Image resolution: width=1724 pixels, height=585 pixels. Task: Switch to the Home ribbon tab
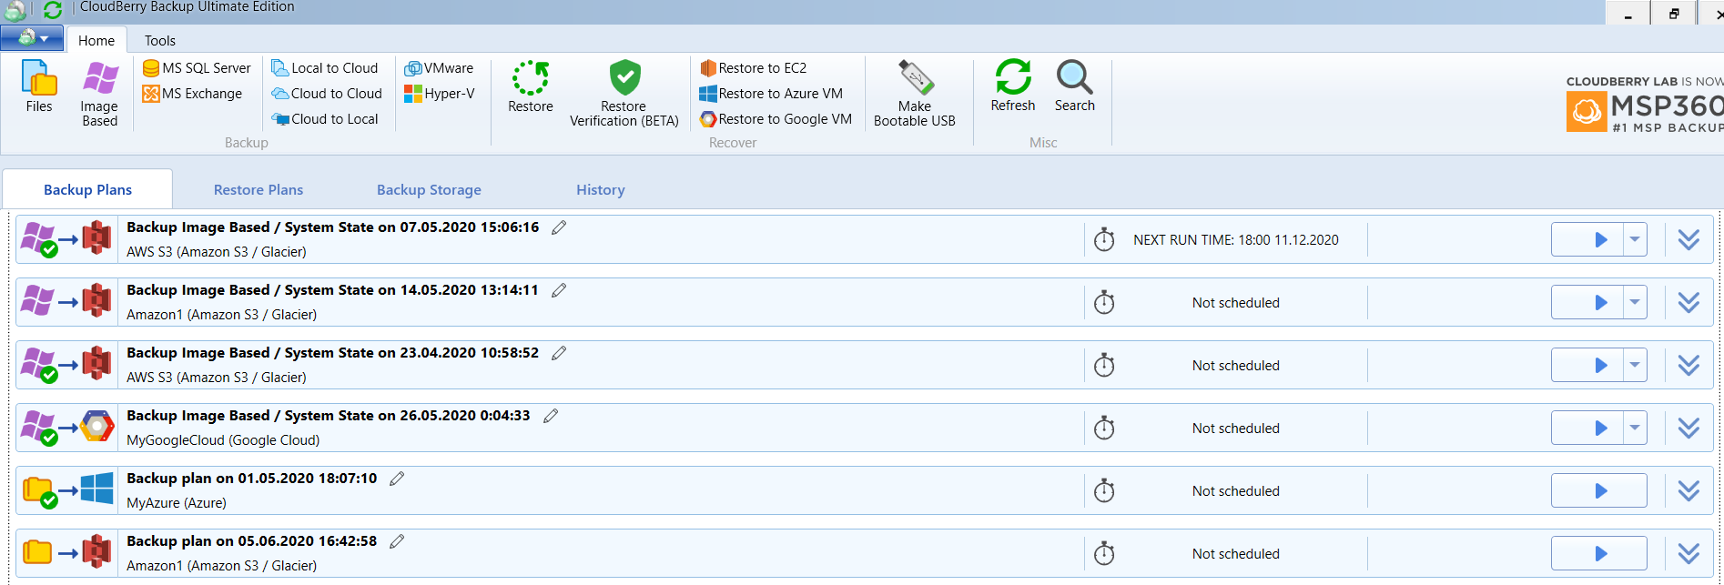click(96, 40)
